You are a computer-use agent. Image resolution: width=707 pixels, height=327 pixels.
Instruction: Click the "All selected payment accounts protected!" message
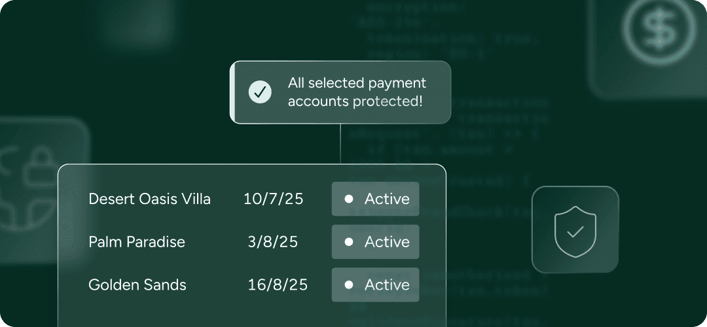(x=357, y=92)
